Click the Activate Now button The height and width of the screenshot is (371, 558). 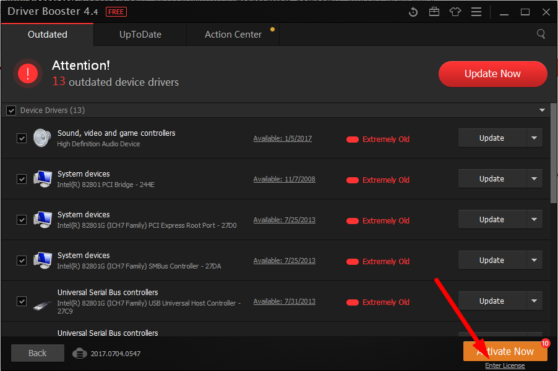click(505, 351)
